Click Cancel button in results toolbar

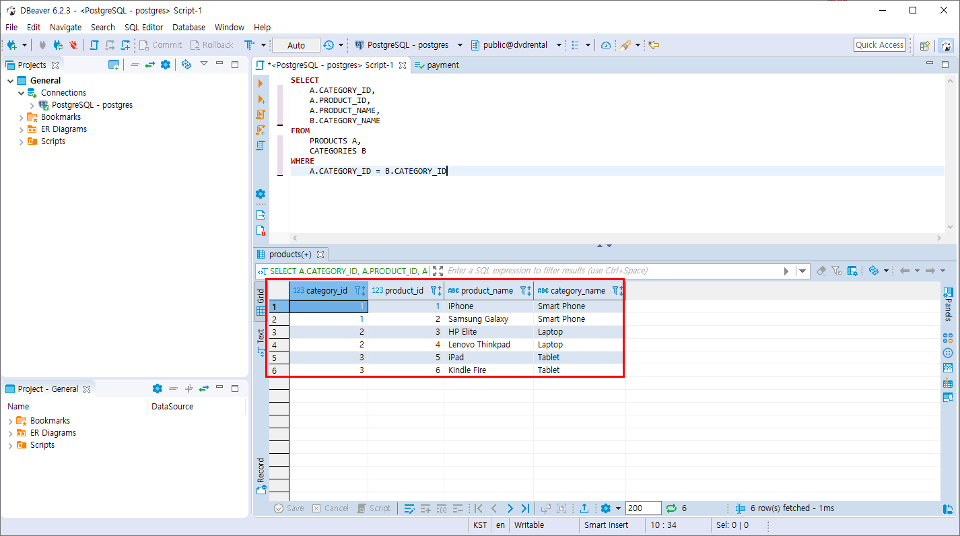click(330, 508)
